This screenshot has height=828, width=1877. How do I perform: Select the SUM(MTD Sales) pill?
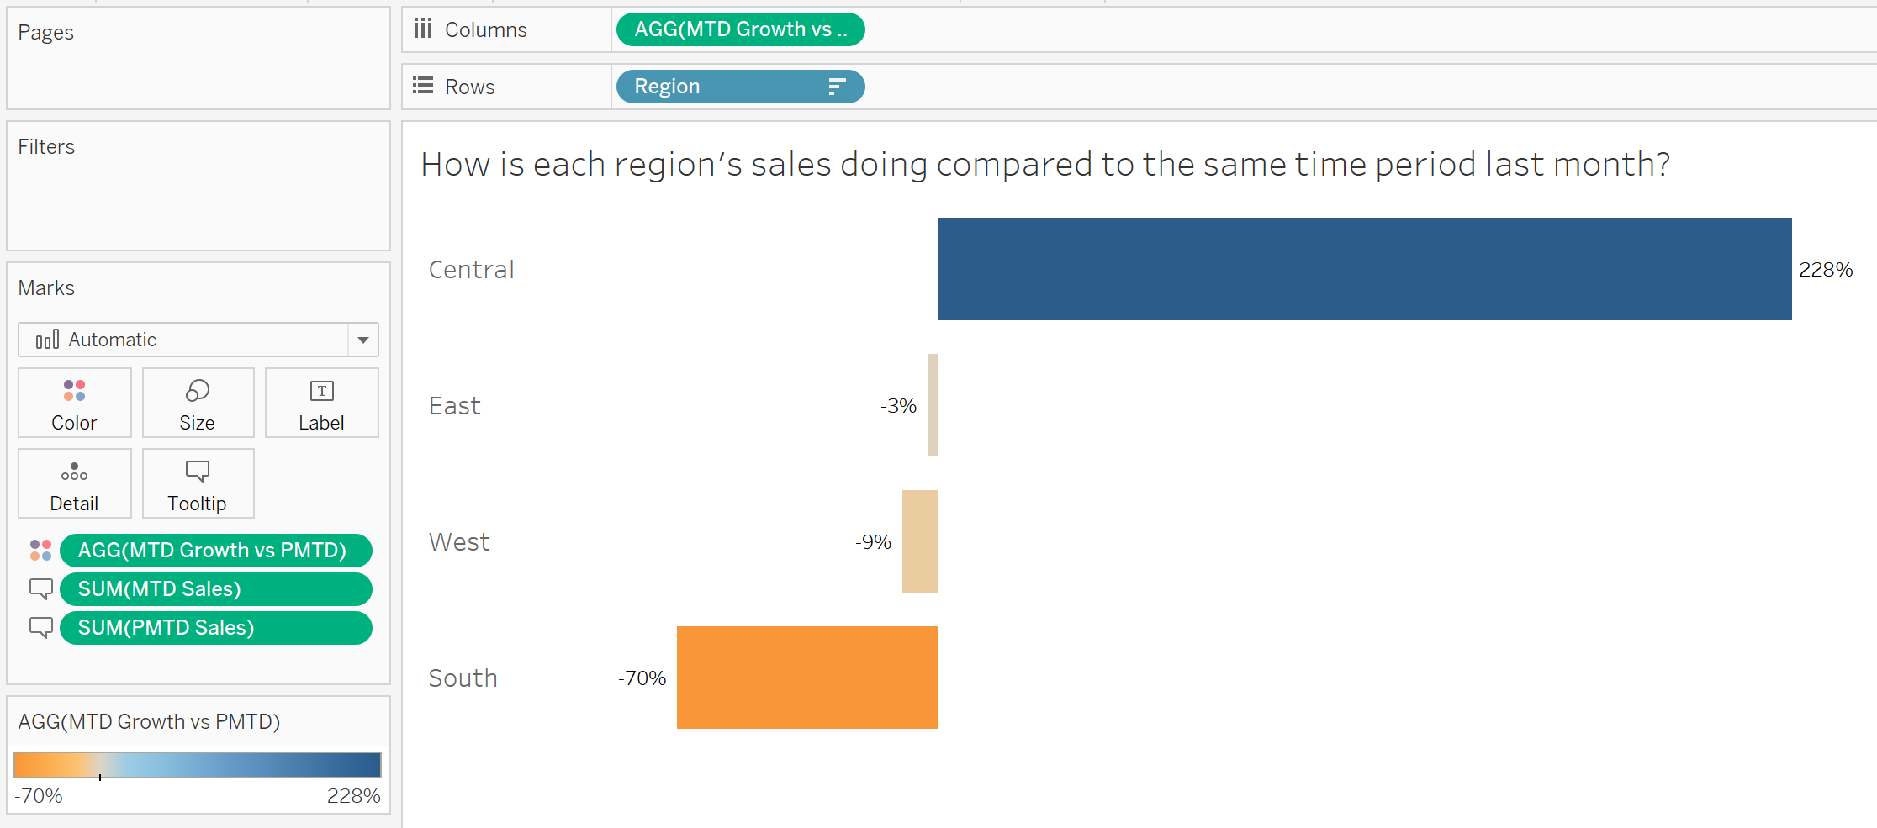click(215, 589)
